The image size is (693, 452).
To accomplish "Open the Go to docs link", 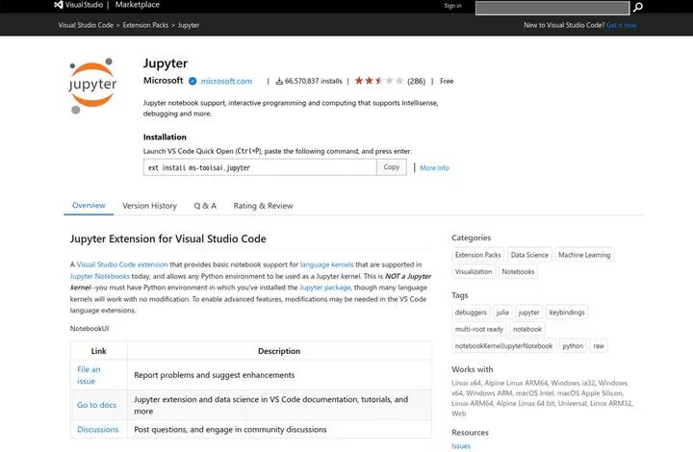I will click(97, 405).
